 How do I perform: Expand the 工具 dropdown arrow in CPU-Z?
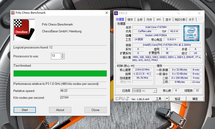tap(167, 99)
